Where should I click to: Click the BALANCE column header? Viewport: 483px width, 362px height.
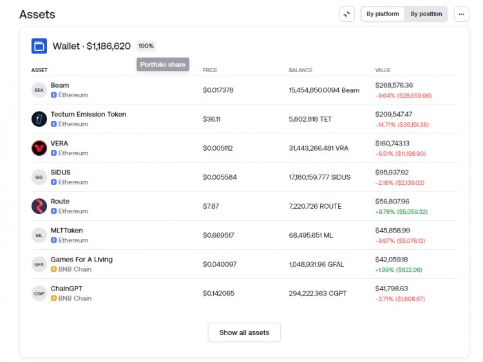[x=301, y=70]
